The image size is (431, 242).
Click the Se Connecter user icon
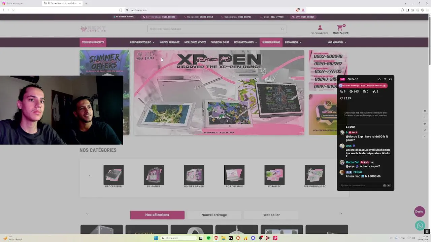pyautogui.click(x=320, y=28)
